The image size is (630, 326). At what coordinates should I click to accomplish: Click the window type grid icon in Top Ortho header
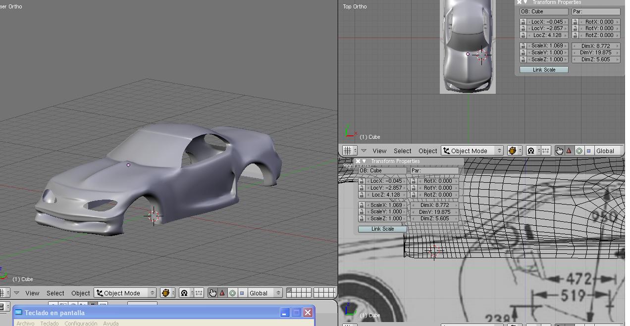click(x=348, y=151)
